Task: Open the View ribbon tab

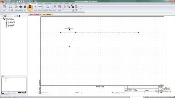Action: coord(15,4)
